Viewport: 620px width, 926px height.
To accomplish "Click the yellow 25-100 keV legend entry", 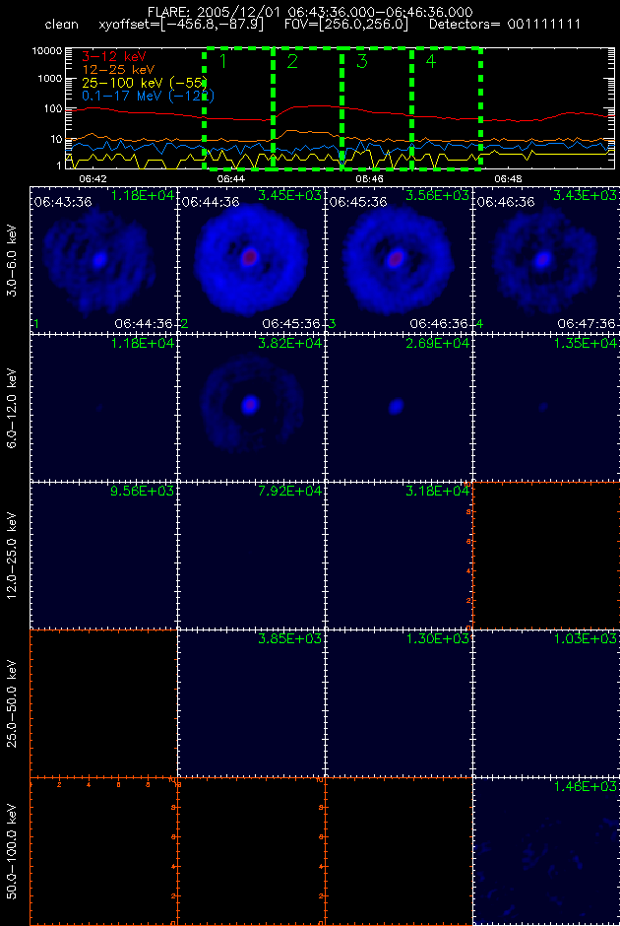I will 145,83.
